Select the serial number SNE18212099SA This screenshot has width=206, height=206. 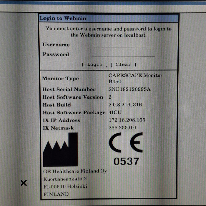129,89
